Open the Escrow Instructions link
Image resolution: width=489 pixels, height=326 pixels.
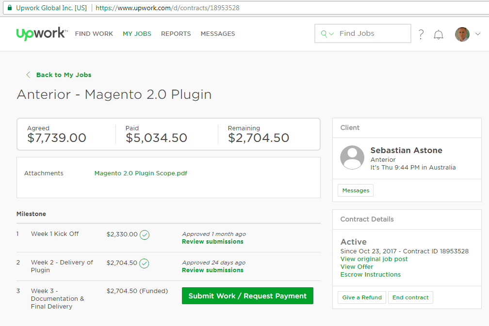(371, 275)
